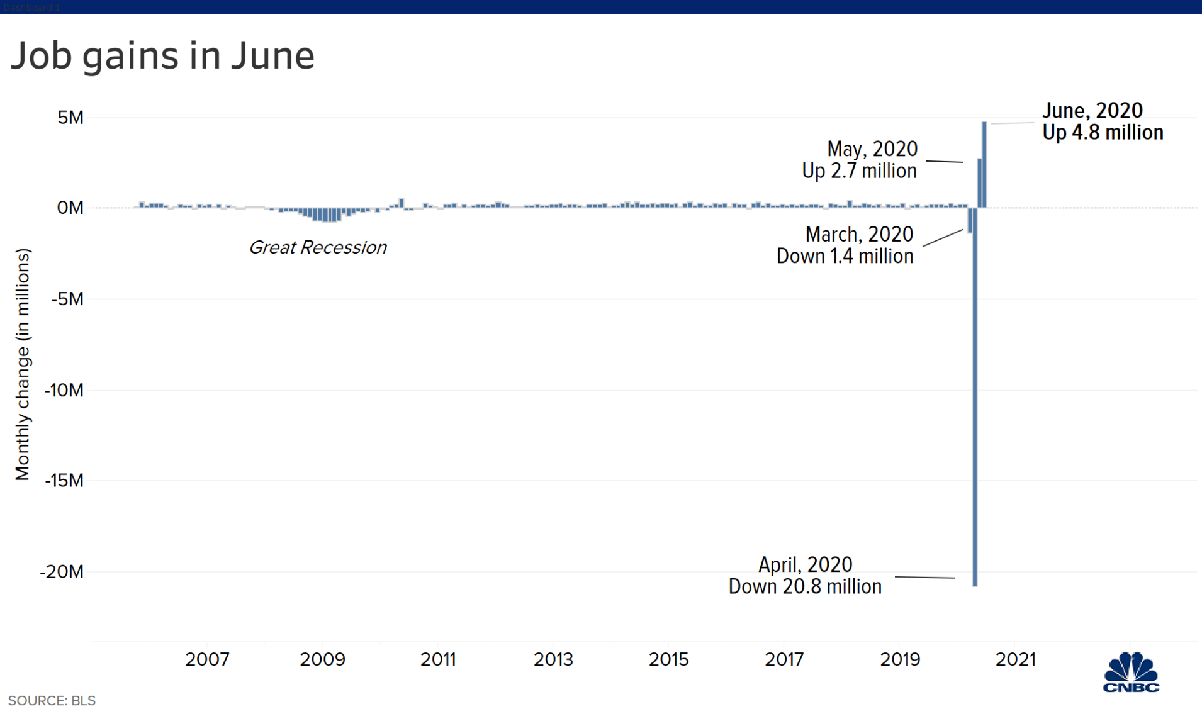Image resolution: width=1202 pixels, height=721 pixels.
Task: Click the March 2020 down bar
Action: [970, 220]
